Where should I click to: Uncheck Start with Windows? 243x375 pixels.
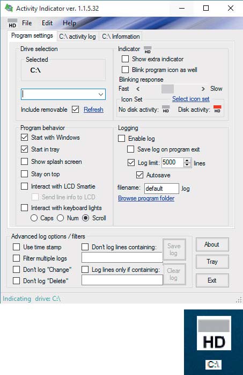pos(24,138)
